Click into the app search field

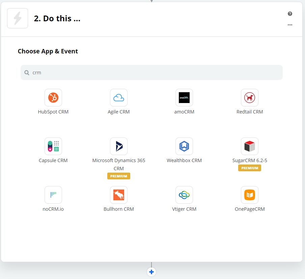(151, 72)
